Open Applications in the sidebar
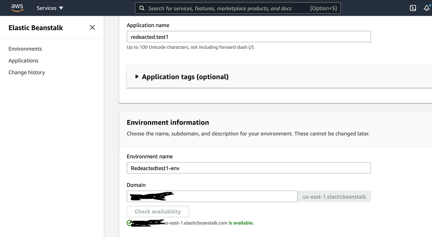 coord(23,61)
